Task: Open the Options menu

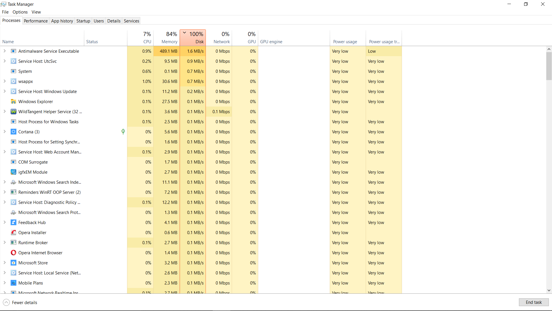Action: pos(20,12)
